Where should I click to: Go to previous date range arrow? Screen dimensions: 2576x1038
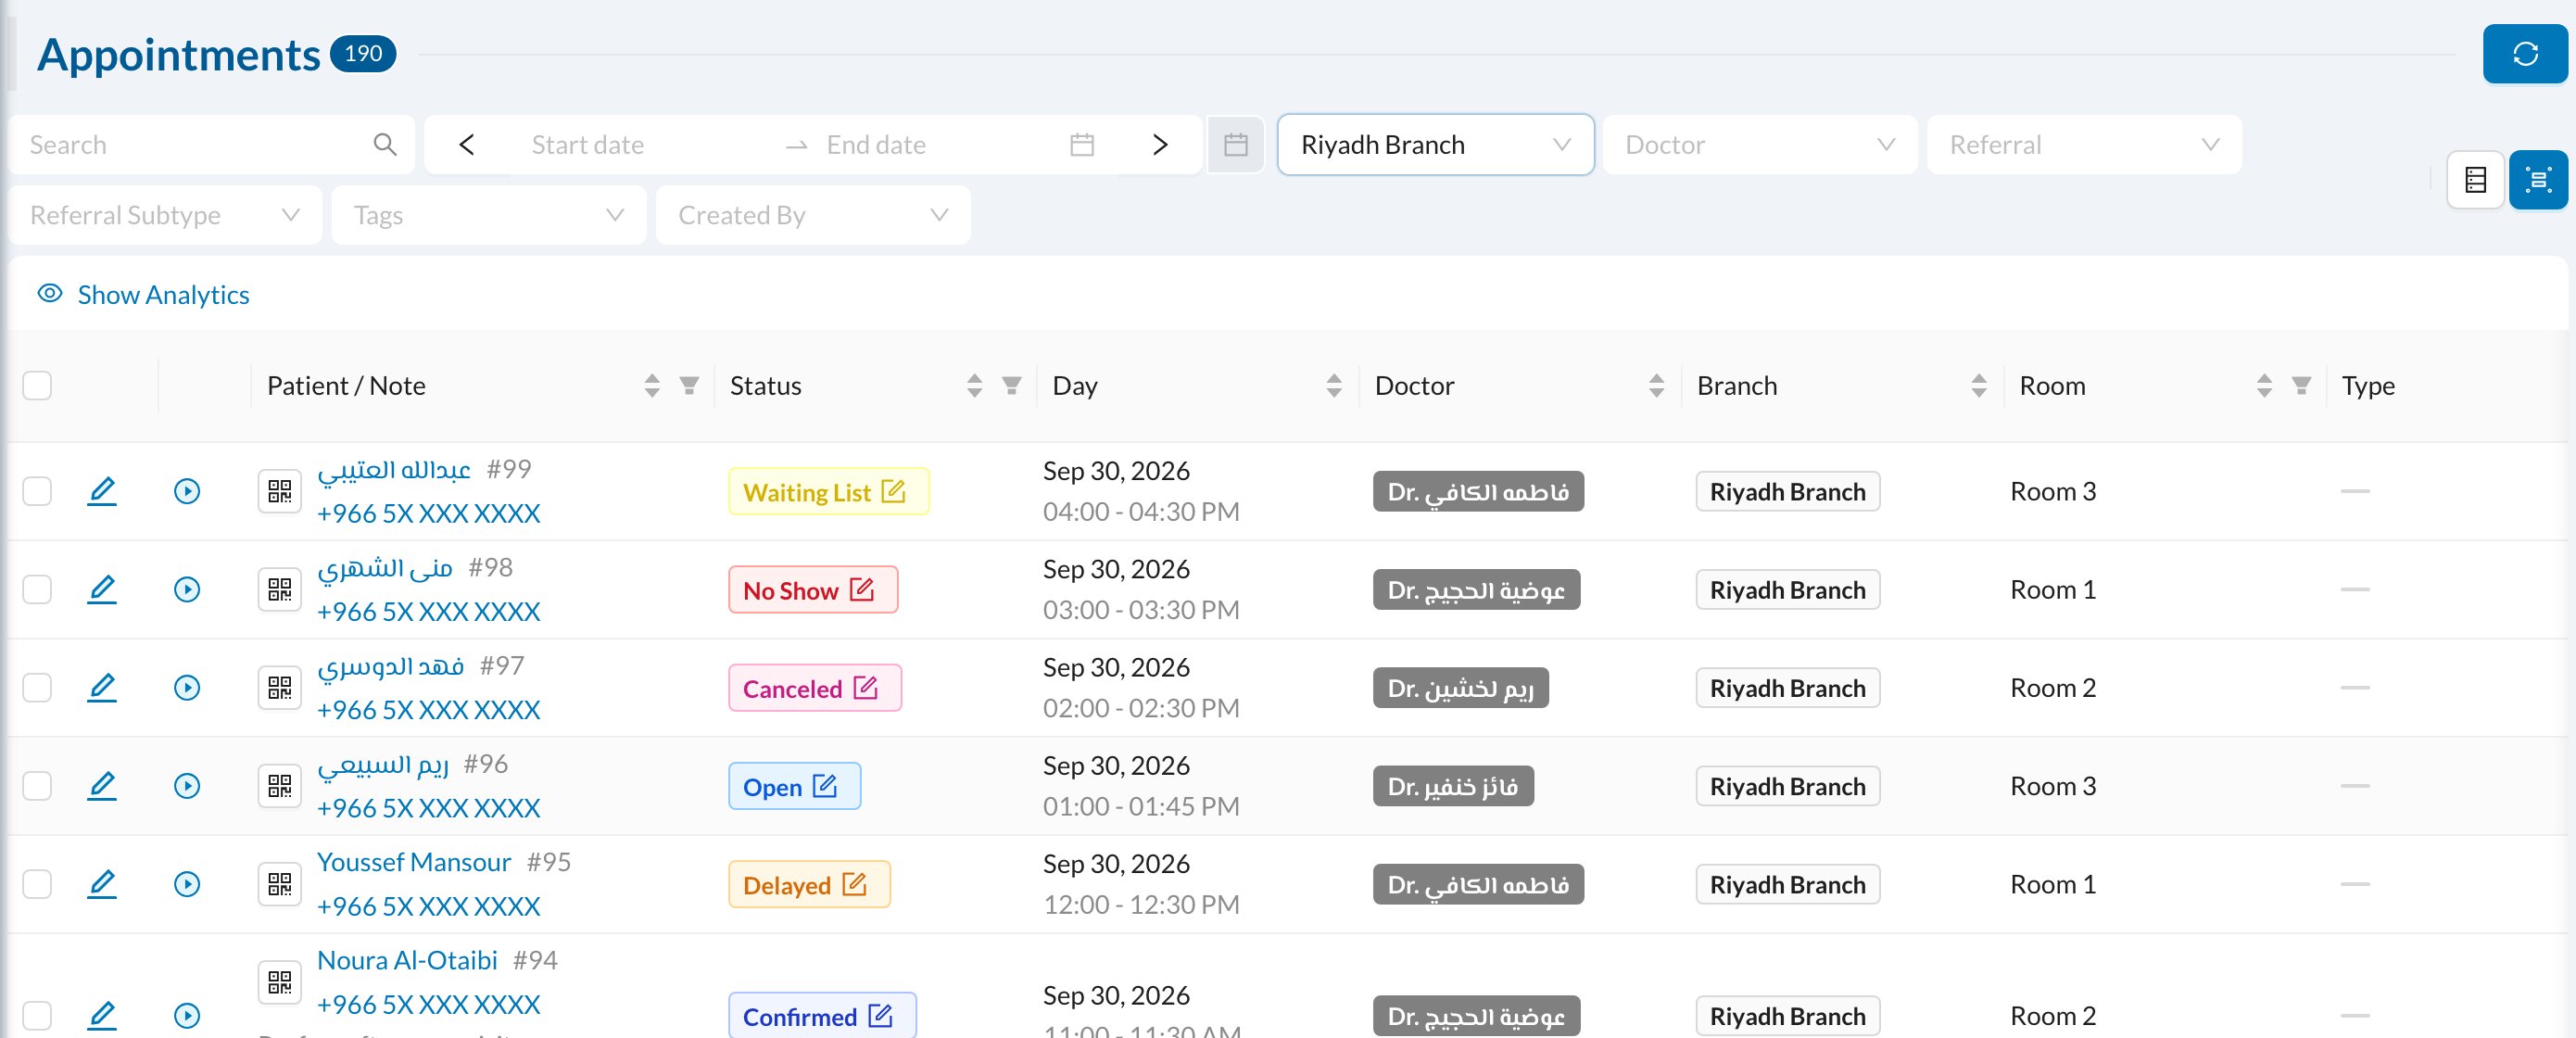[x=467, y=145]
